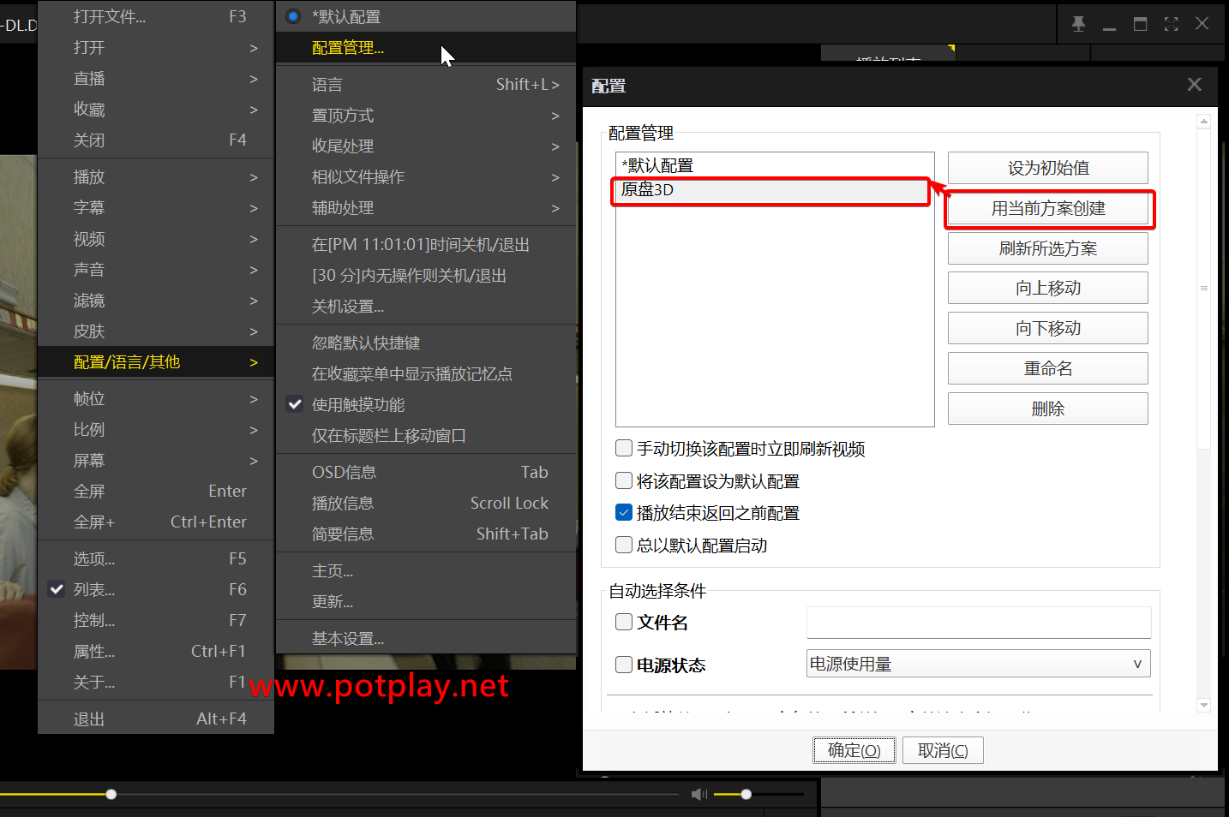Screen dimensions: 1229x817
Task: Tick the 文件名 condition checkbox
Action: click(624, 622)
